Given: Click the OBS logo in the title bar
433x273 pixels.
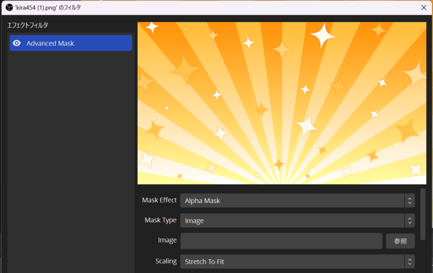Looking at the screenshot, I should point(9,7).
